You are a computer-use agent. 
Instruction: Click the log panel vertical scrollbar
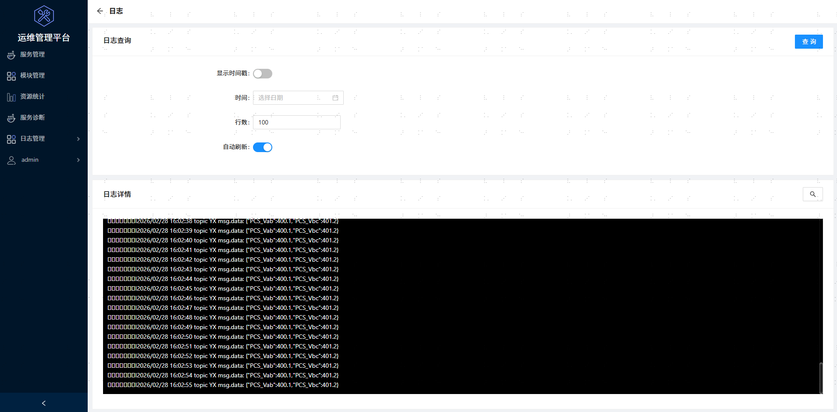[x=821, y=377]
